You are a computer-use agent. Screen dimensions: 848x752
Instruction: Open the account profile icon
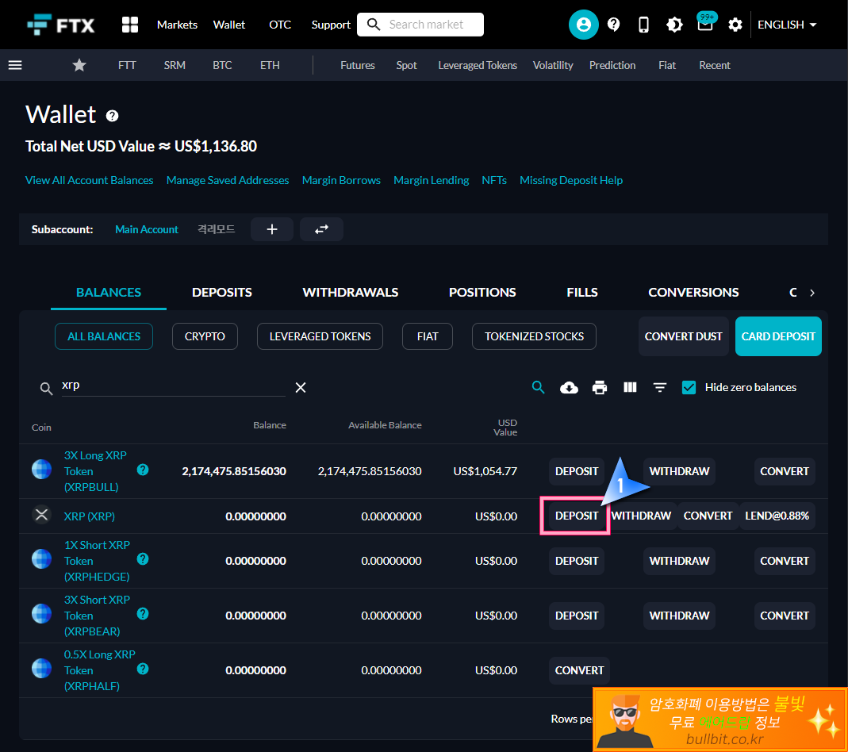click(x=584, y=25)
